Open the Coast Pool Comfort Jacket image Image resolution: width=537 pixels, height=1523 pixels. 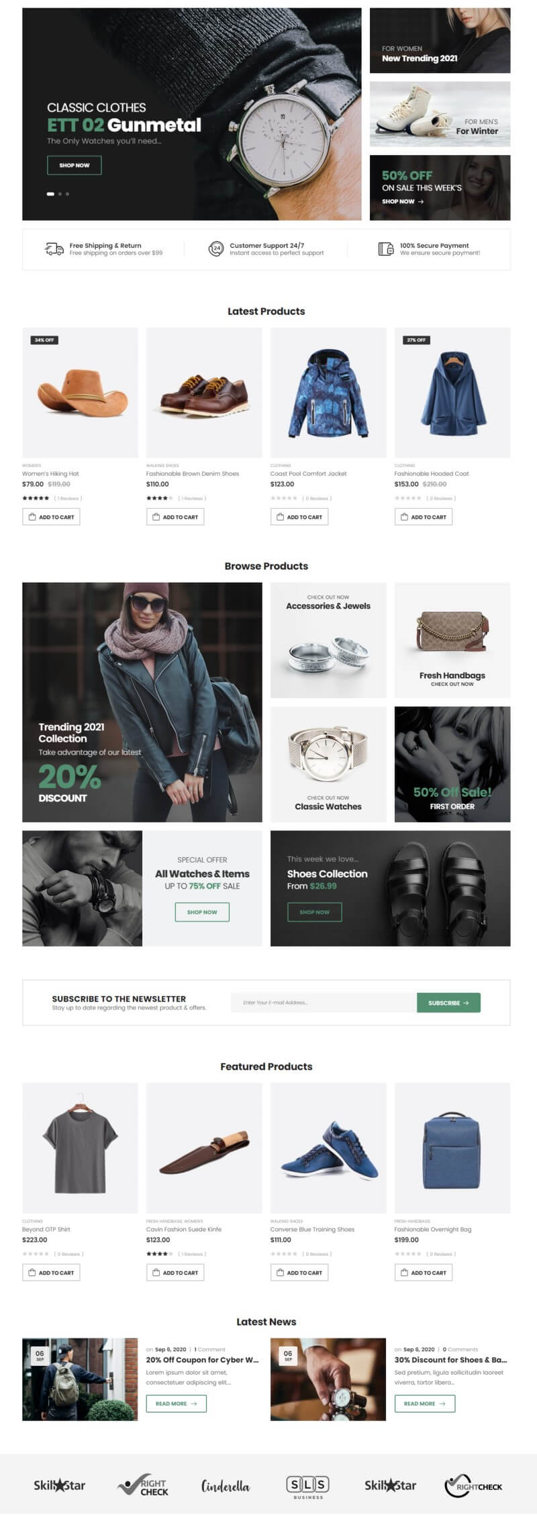[x=328, y=393]
